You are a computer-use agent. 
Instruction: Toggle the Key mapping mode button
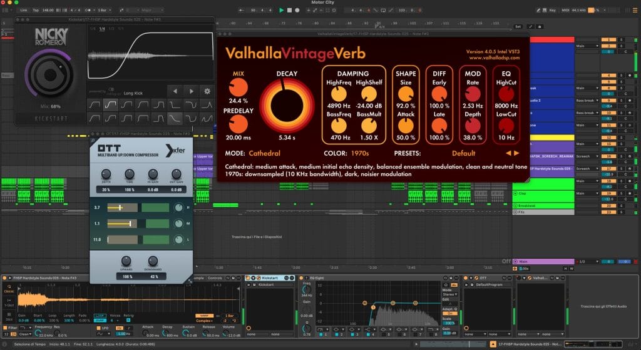pos(552,10)
